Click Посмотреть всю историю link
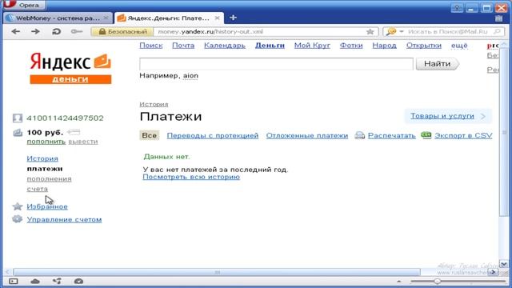The height and width of the screenshot is (288, 512). [x=191, y=177]
